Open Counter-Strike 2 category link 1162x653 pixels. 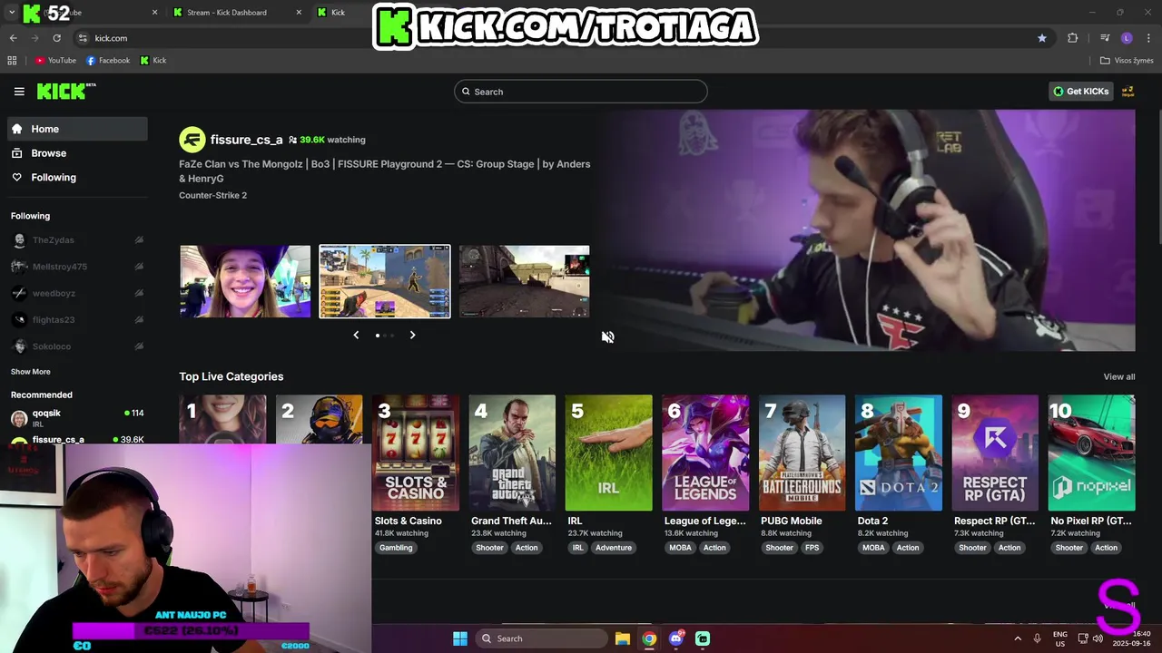213,195
